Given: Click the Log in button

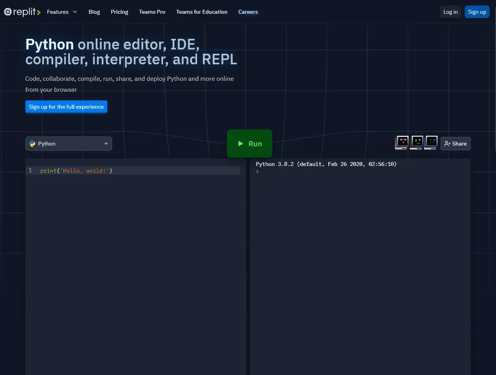Looking at the screenshot, I should point(450,12).
